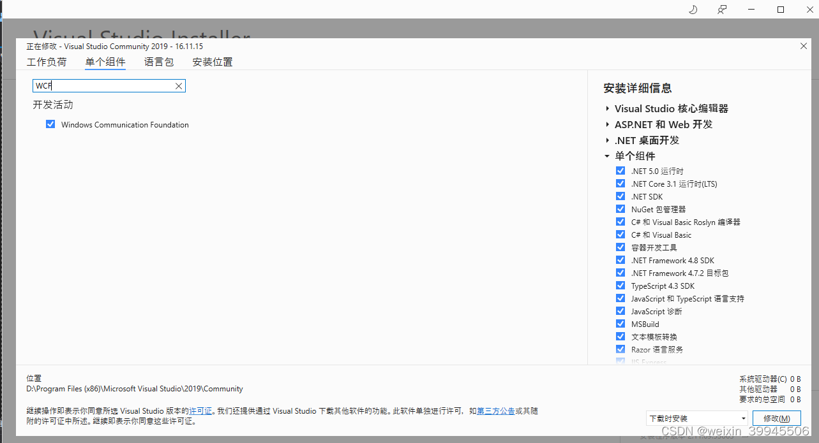Image resolution: width=819 pixels, height=443 pixels.
Task: Click the 安装详细信息 heading
Action: click(638, 88)
